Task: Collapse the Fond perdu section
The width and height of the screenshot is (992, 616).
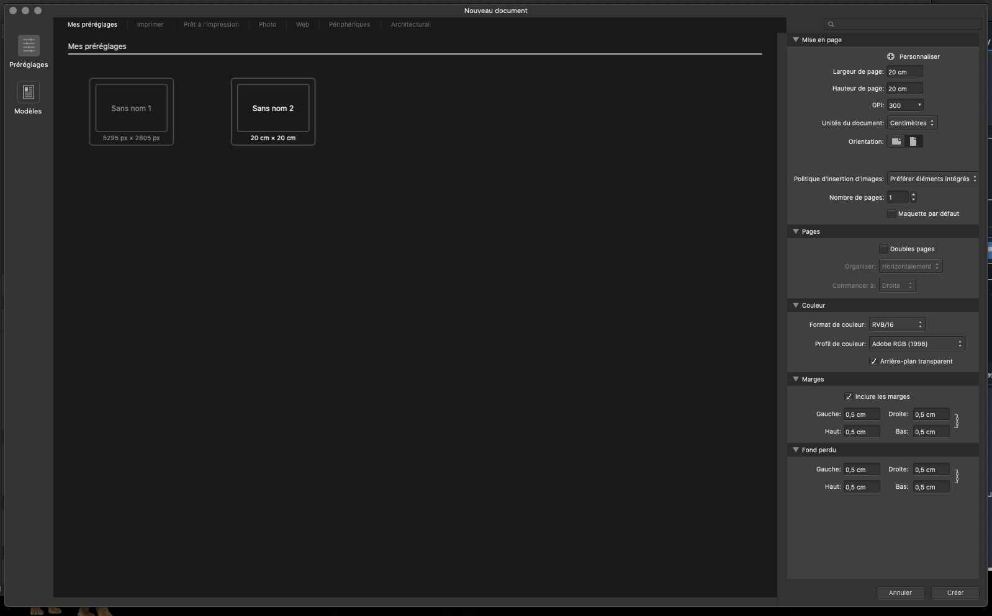Action: click(796, 450)
